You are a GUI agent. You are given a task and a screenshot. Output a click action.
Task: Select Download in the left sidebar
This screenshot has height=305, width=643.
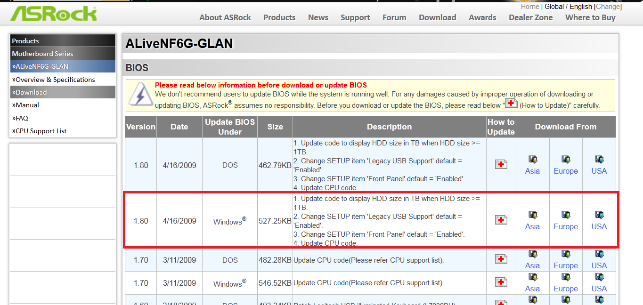pos(63,92)
